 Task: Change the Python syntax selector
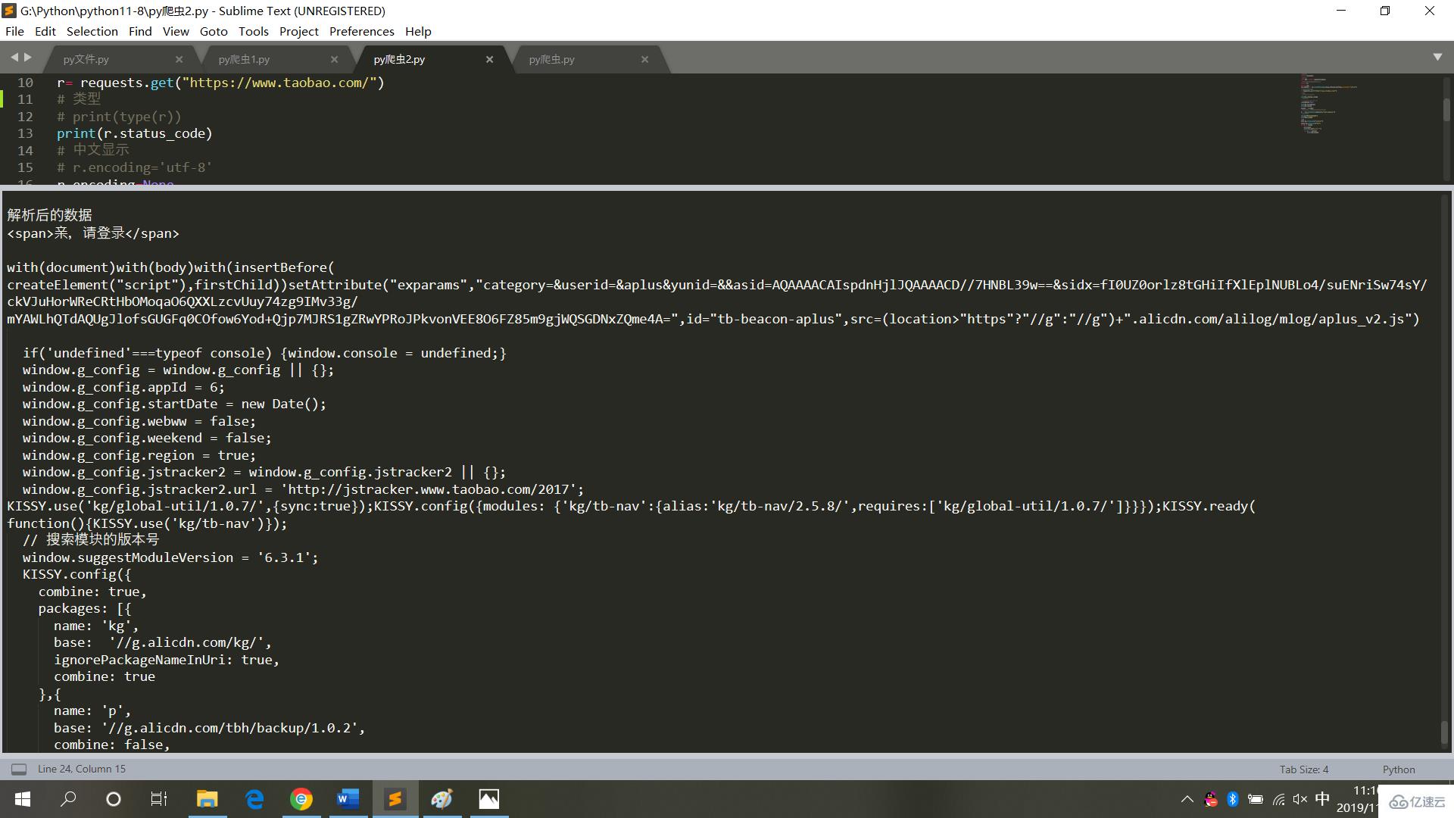pyautogui.click(x=1399, y=769)
